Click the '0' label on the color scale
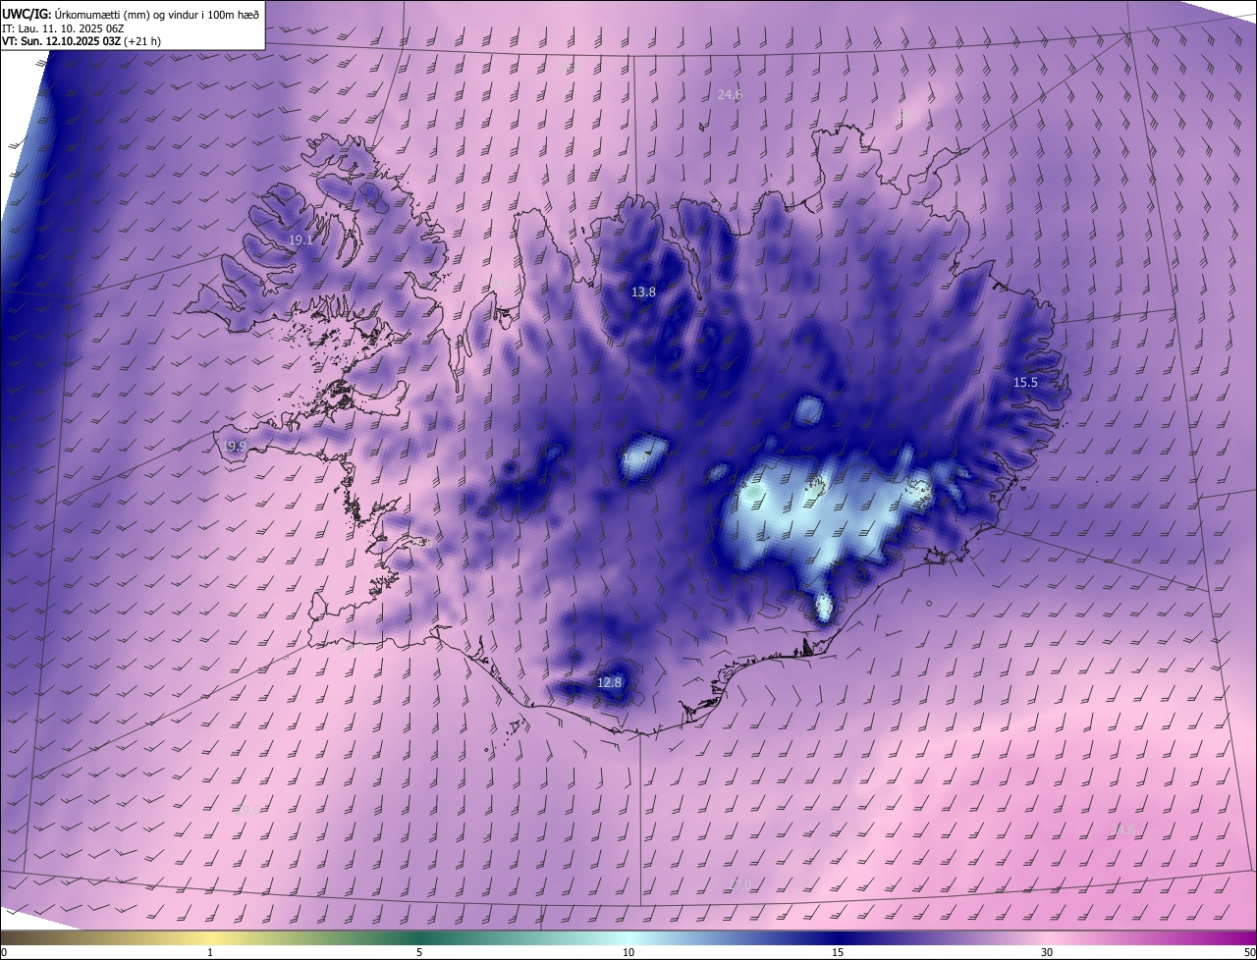Screen dimensions: 1257x960 click(x=4, y=953)
